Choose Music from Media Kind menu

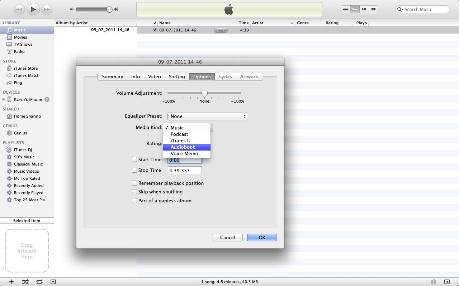187,128
